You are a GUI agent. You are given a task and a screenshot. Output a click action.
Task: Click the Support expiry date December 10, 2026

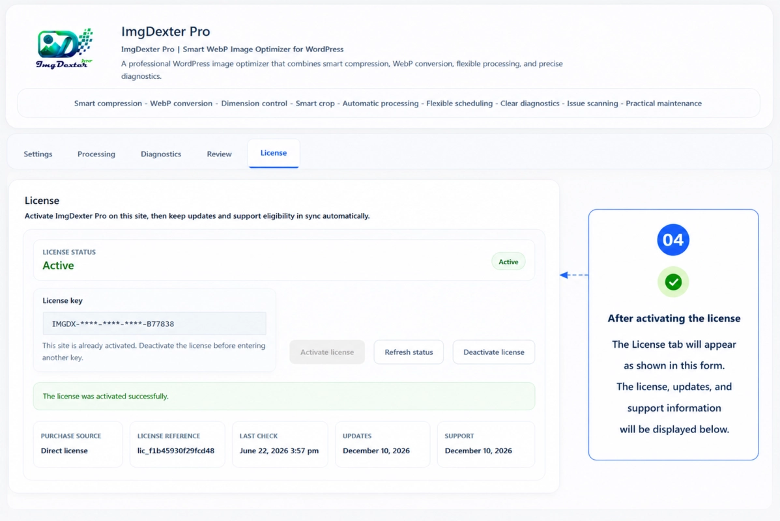point(478,451)
